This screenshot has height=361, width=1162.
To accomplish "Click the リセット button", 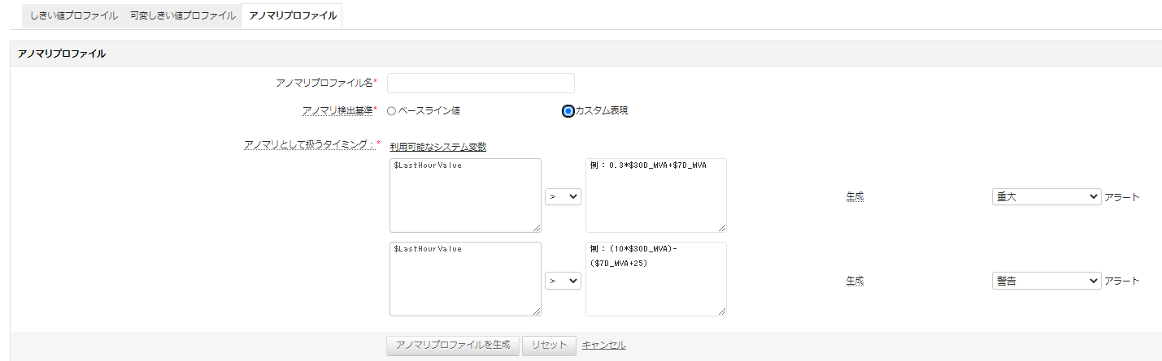I will point(549,345).
